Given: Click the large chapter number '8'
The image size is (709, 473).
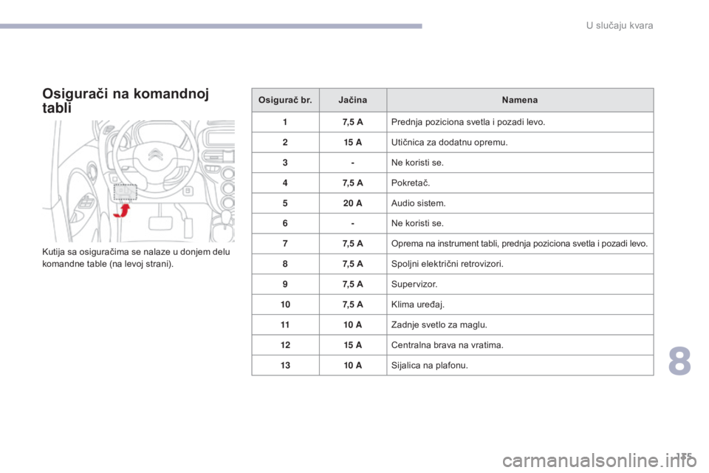Looking at the screenshot, I should pyautogui.click(x=679, y=361).
